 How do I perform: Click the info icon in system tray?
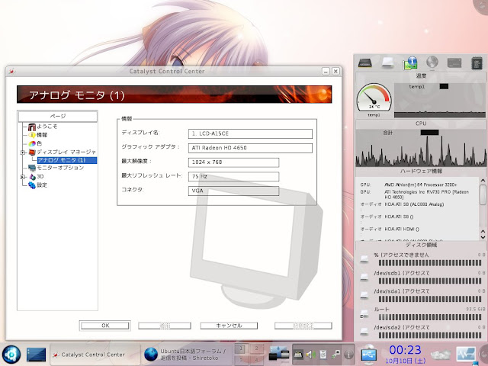coord(349,354)
